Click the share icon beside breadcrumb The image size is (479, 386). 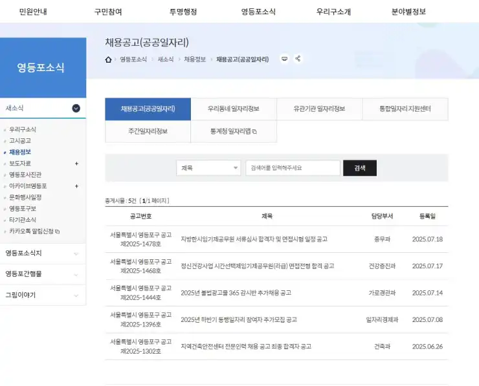tap(298, 59)
